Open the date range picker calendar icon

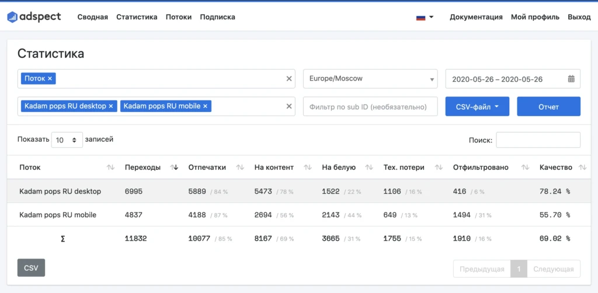571,79
